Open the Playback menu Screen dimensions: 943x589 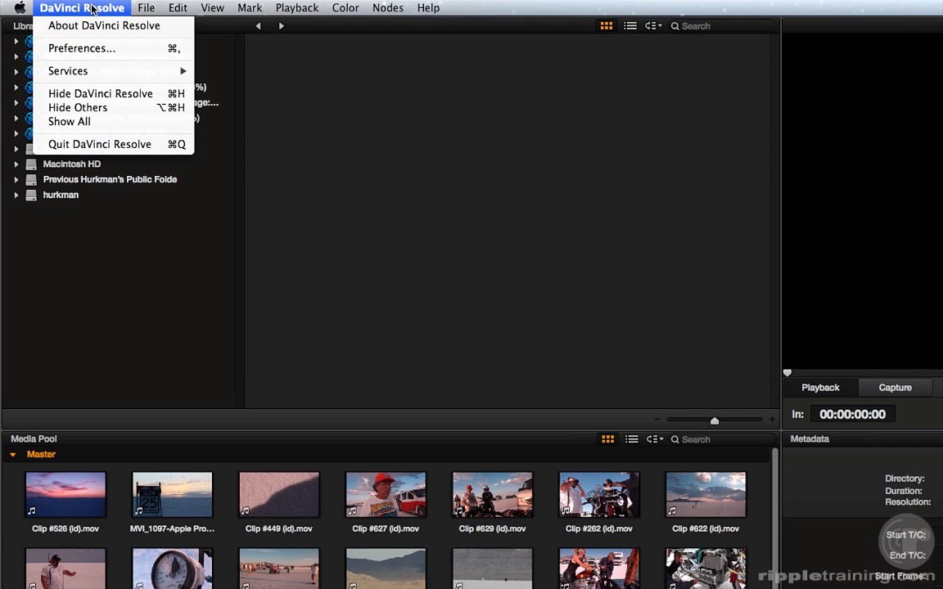[x=297, y=8]
